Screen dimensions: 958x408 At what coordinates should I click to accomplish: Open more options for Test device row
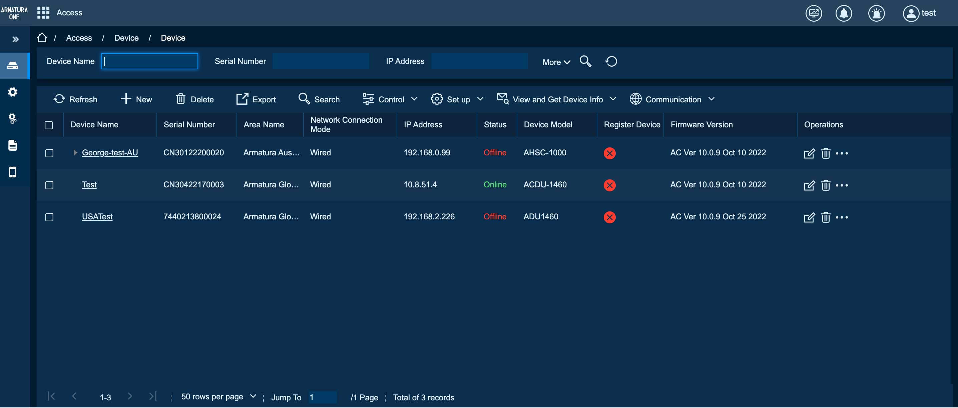click(842, 185)
